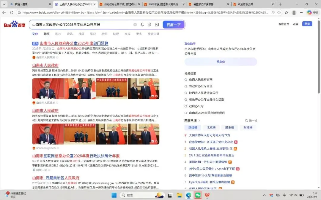Open the Windows Start menu
The width and height of the screenshot is (321, 200).
(x=114, y=195)
